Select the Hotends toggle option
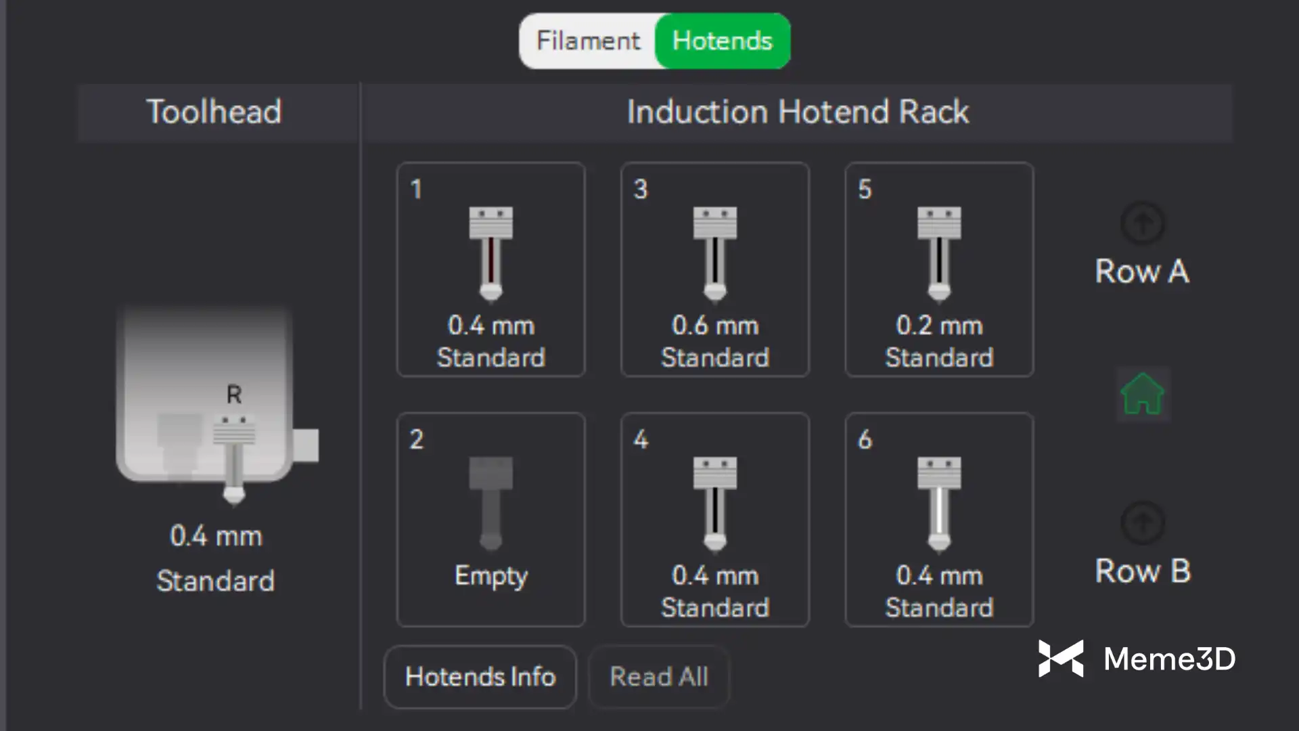Image resolution: width=1299 pixels, height=731 pixels. tap(722, 41)
